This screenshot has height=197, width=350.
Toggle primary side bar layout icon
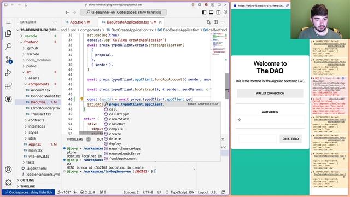[204, 13]
